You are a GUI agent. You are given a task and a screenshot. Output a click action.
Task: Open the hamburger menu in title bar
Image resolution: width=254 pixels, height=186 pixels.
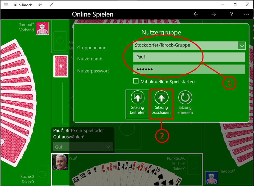pyautogui.click(x=6, y=5)
